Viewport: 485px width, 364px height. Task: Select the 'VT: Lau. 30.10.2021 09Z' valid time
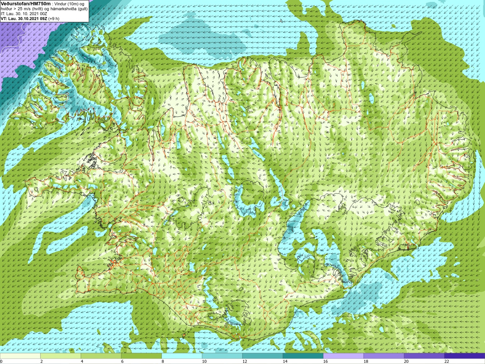pyautogui.click(x=24, y=19)
